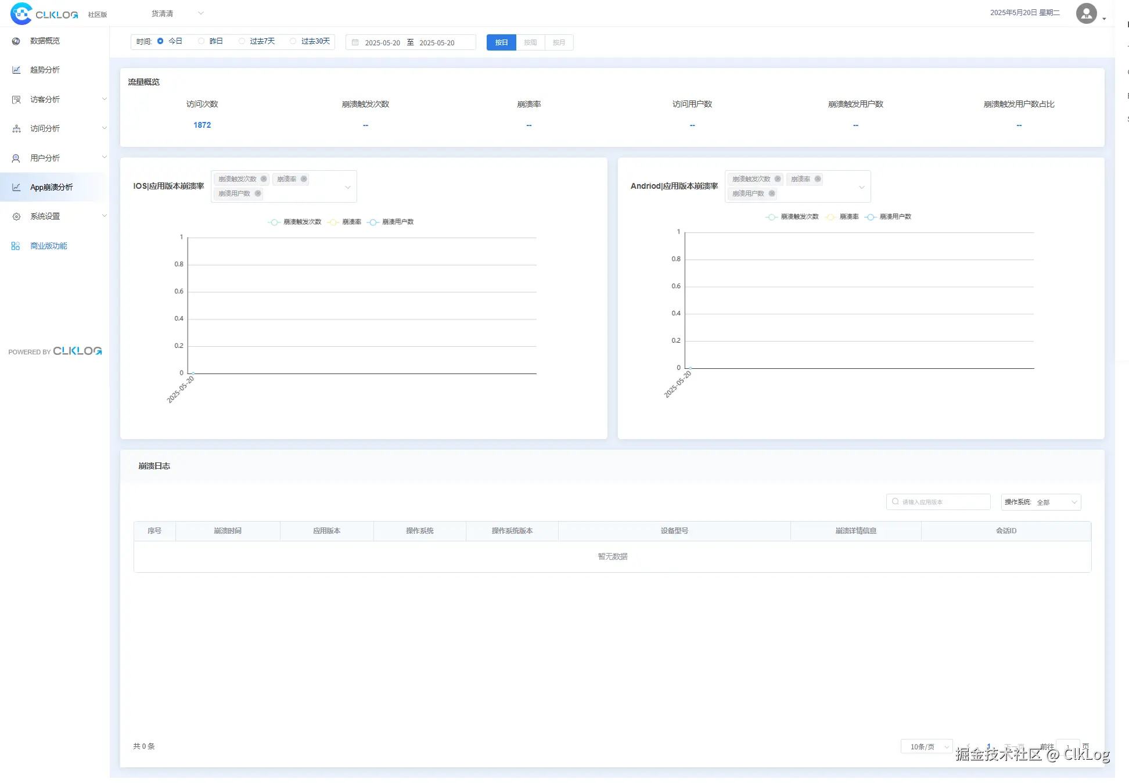Viewport: 1129px width, 783px height.
Task: Click the 趋势分析 chart icon
Action: pyautogui.click(x=16, y=70)
